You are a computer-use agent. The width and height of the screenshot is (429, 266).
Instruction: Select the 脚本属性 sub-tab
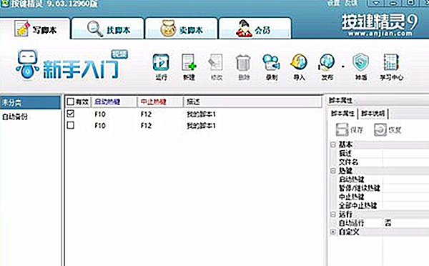(x=342, y=113)
